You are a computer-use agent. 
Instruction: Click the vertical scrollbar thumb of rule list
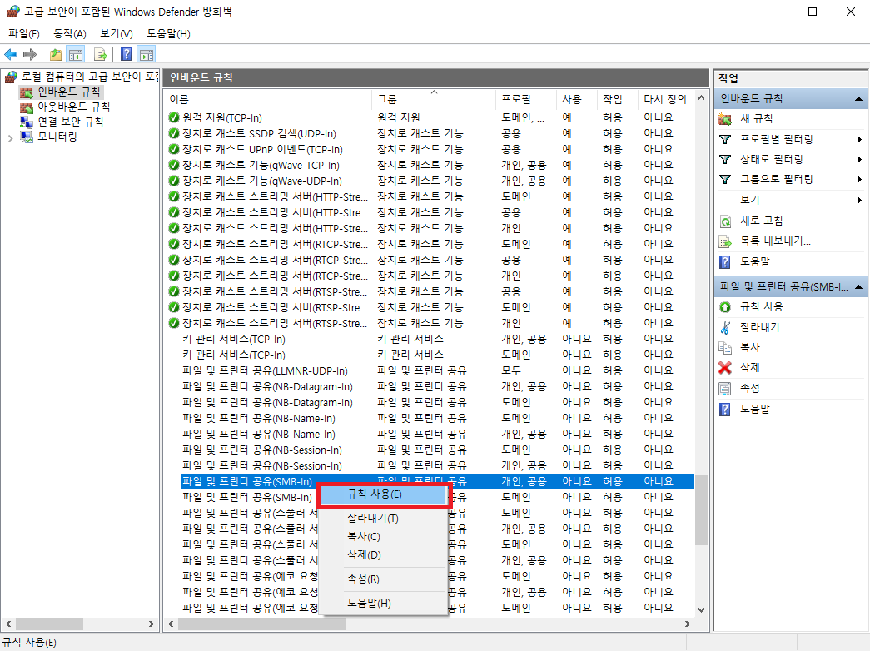[701, 509]
